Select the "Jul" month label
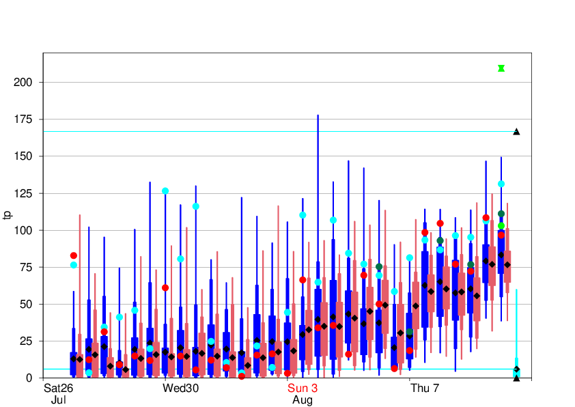This screenshot has width=575, height=407. tap(58, 399)
